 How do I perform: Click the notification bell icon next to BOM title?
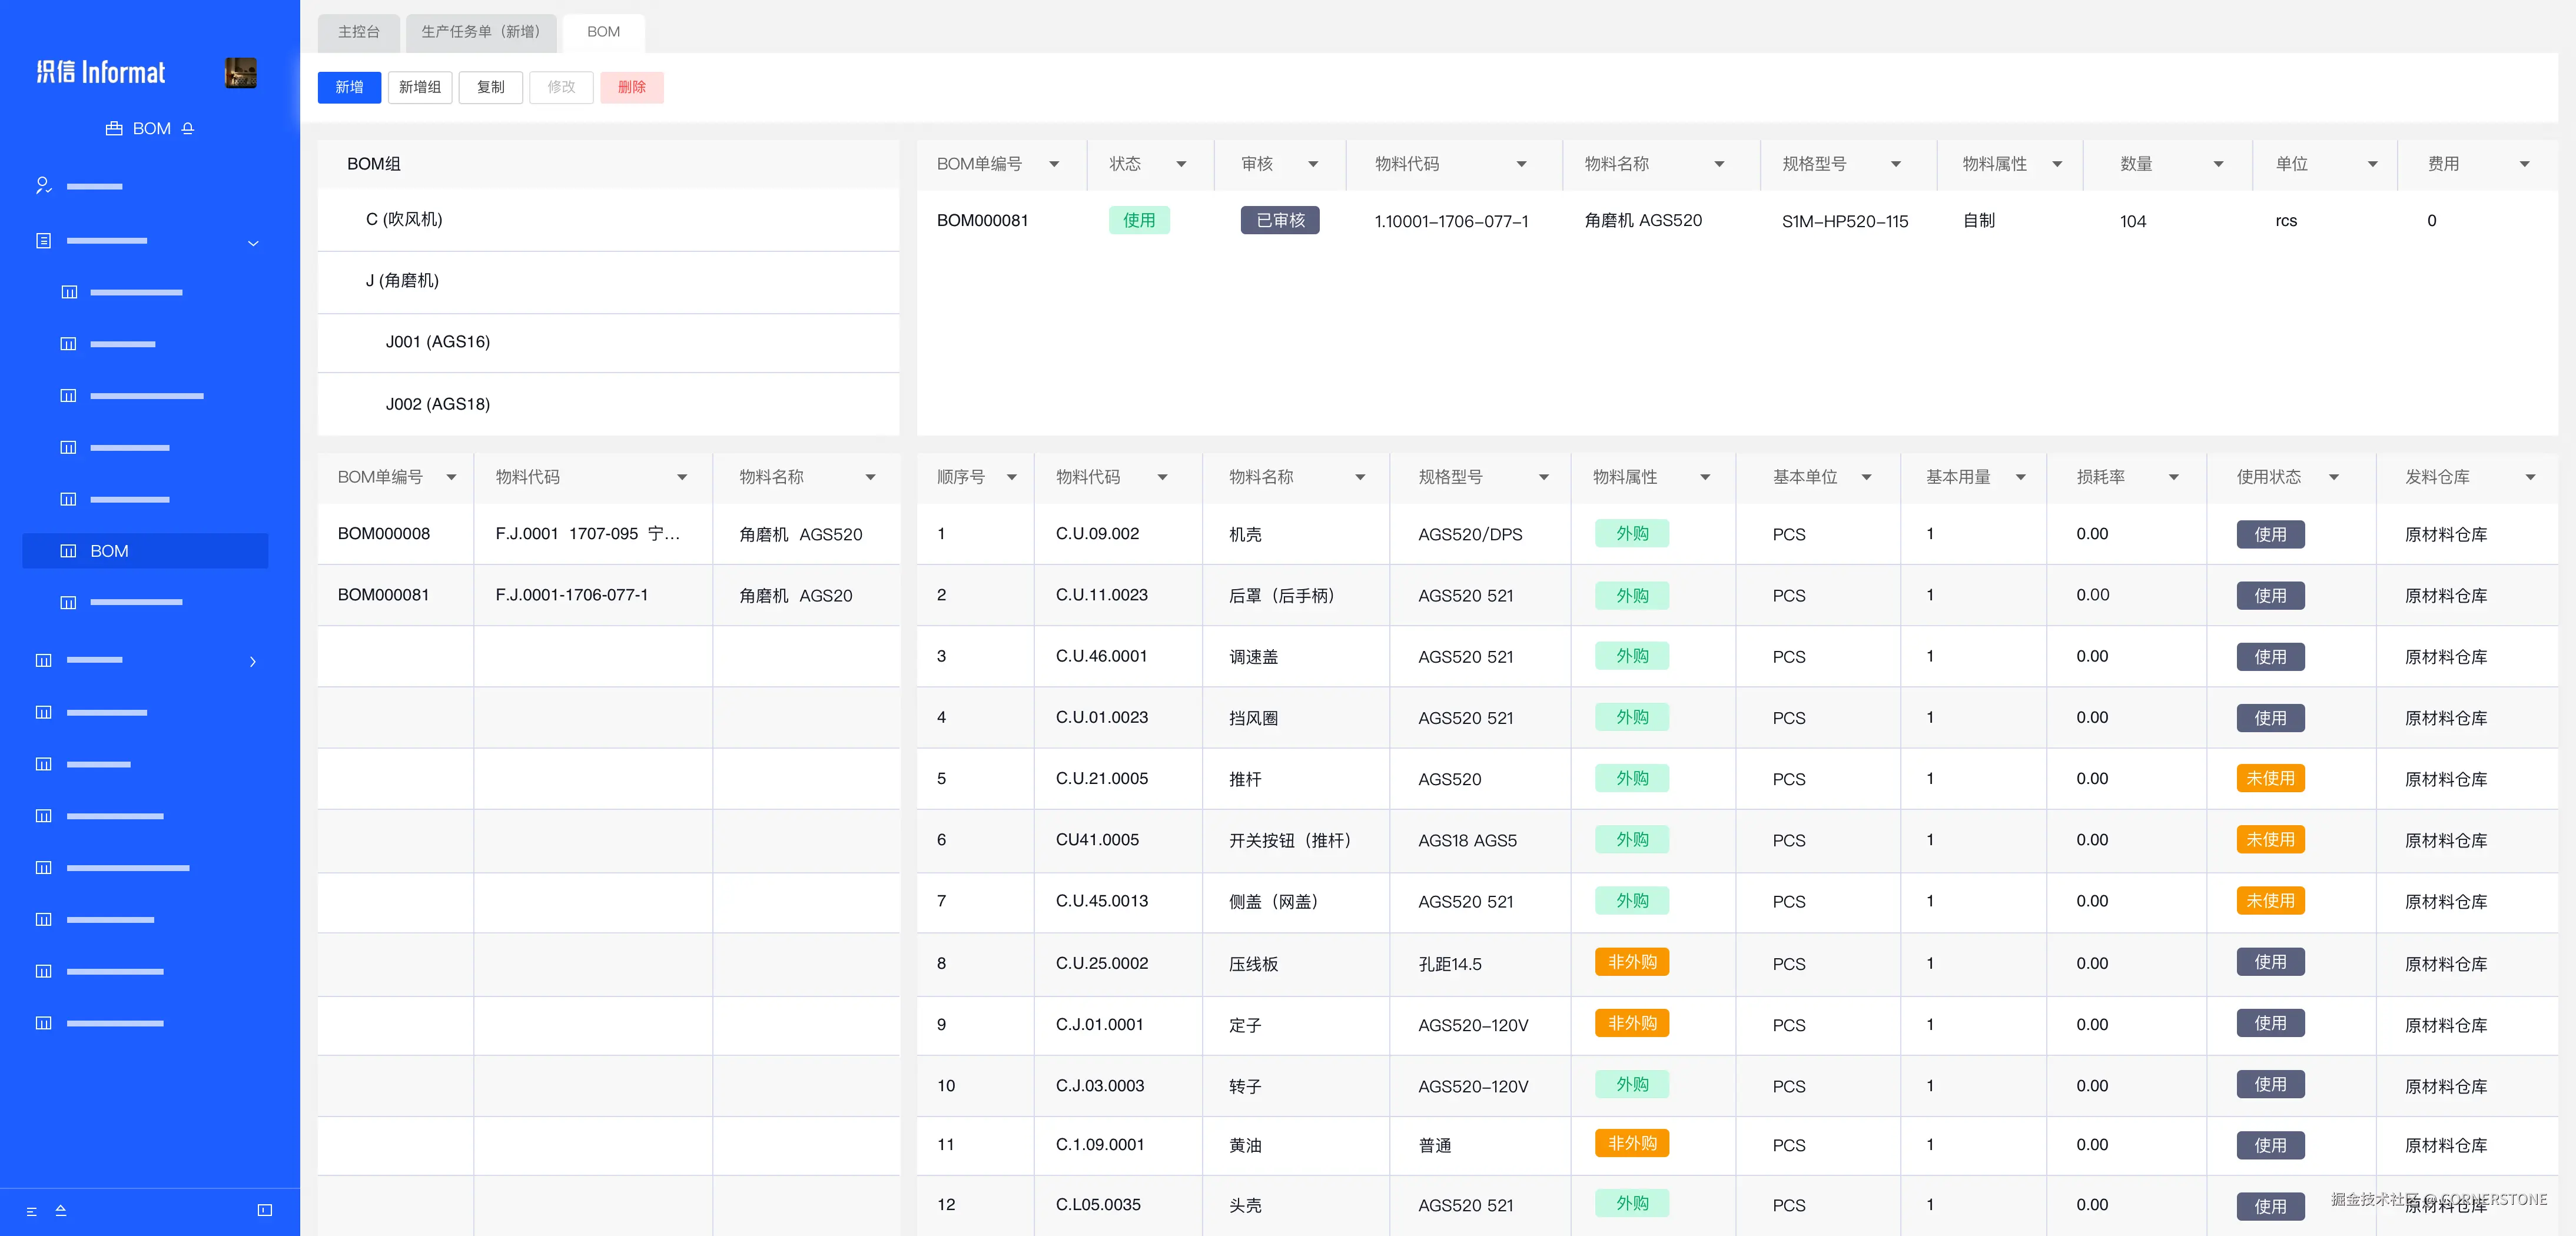[x=188, y=129]
